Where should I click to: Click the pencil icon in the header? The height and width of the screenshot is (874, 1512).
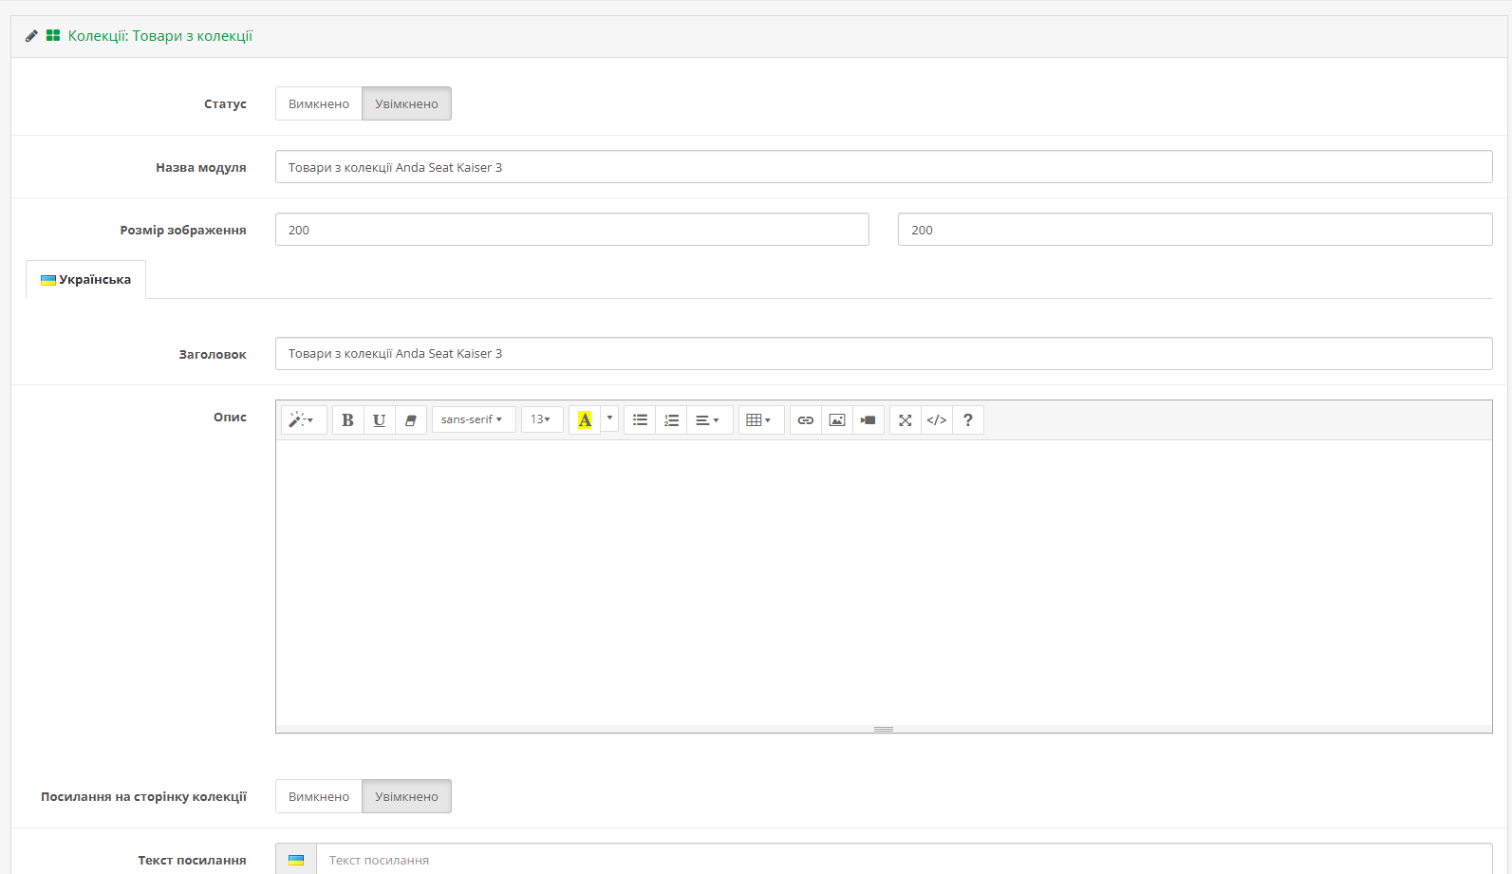point(31,36)
